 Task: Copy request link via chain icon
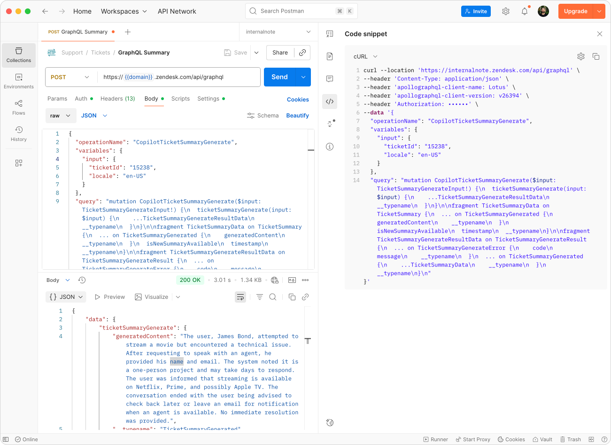302,53
